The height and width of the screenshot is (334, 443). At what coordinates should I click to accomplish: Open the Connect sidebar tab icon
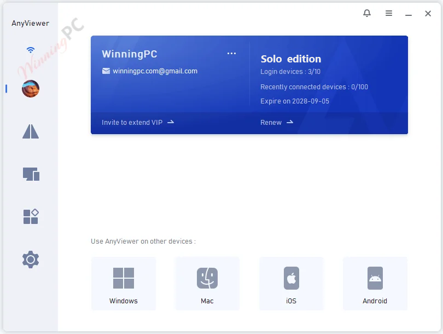(31, 131)
